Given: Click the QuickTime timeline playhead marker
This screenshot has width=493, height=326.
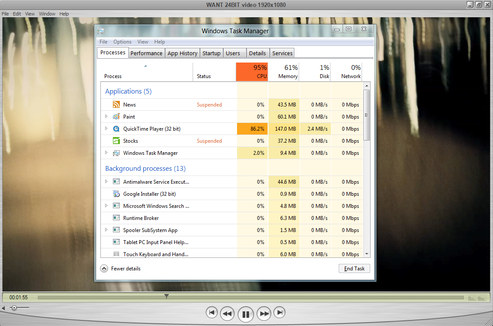Looking at the screenshot, I should tap(167, 296).
